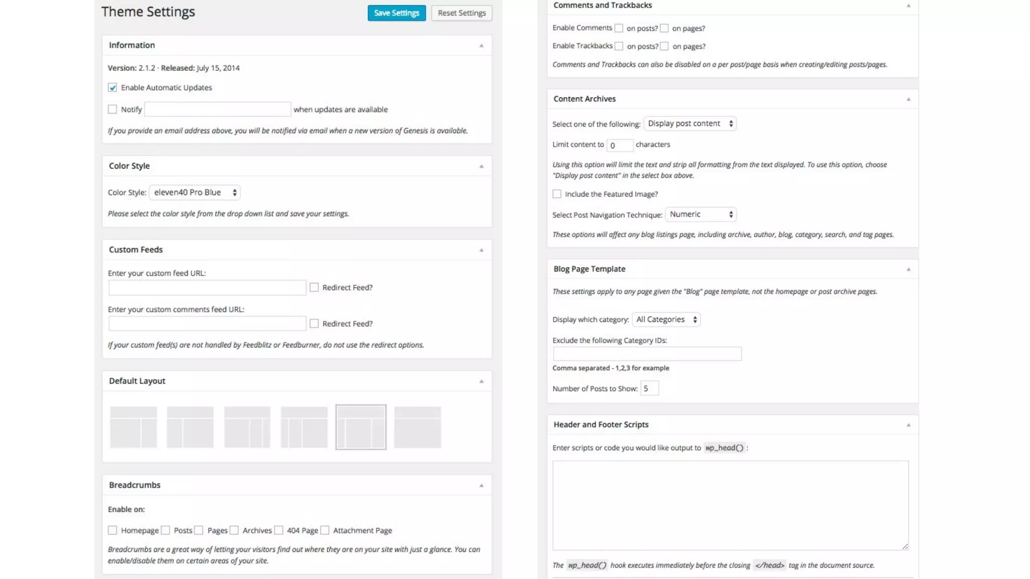
Task: Click the Save Settings button
Action: coord(396,13)
